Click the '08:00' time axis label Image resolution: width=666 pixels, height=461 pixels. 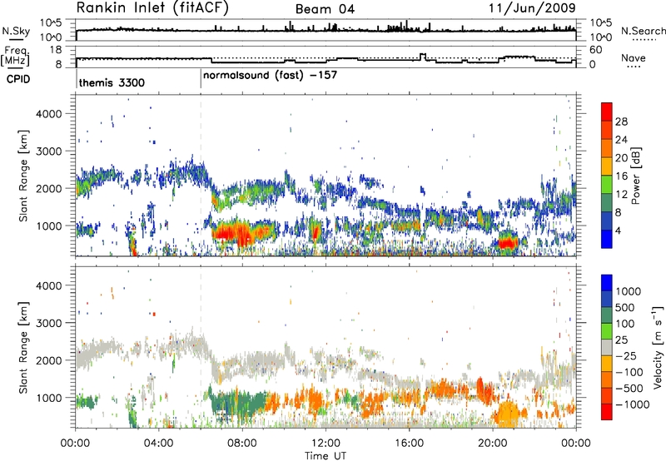click(241, 444)
